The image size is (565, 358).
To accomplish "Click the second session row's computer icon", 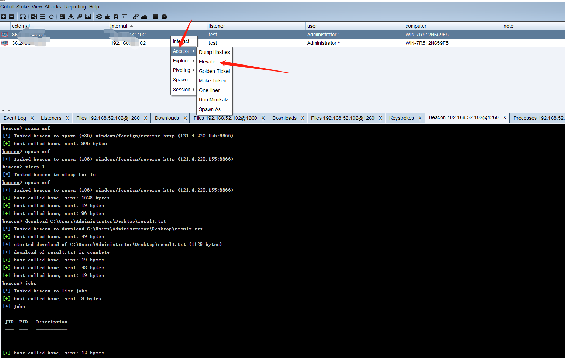I will tap(5, 43).
